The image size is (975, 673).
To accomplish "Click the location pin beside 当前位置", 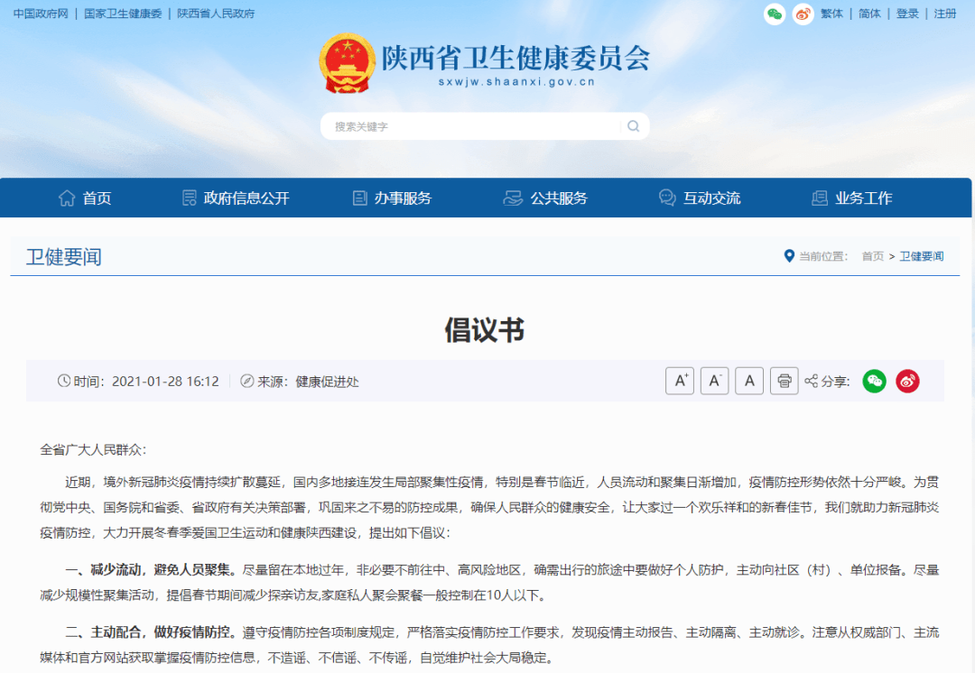I will [789, 255].
